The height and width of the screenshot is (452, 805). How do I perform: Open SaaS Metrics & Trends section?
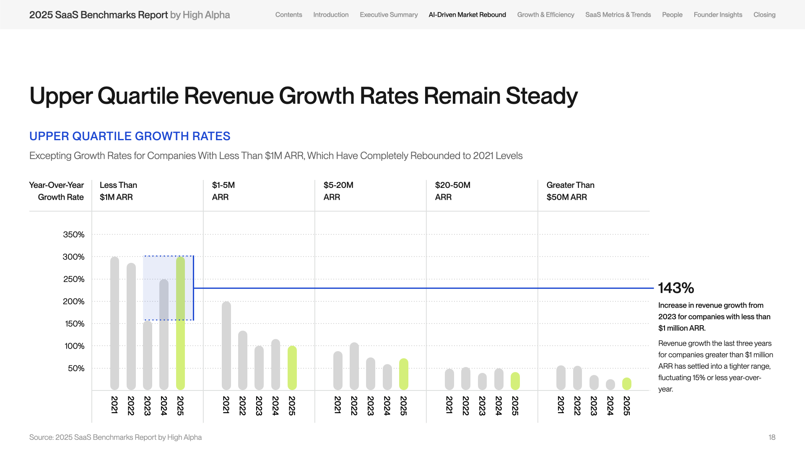pos(618,15)
